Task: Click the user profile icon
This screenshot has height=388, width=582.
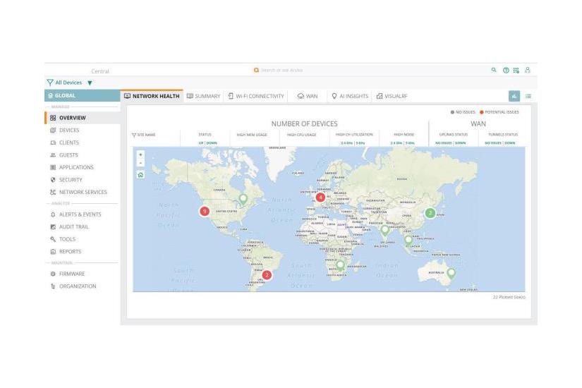Action: tap(527, 70)
